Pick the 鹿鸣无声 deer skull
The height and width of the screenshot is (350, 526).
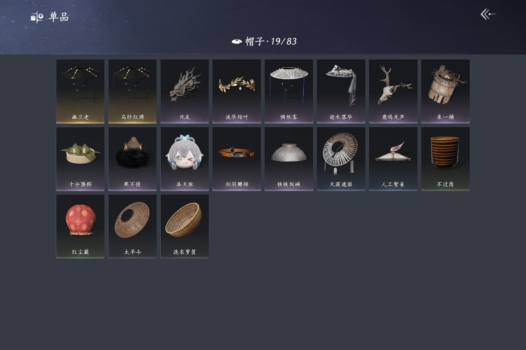[393, 91]
